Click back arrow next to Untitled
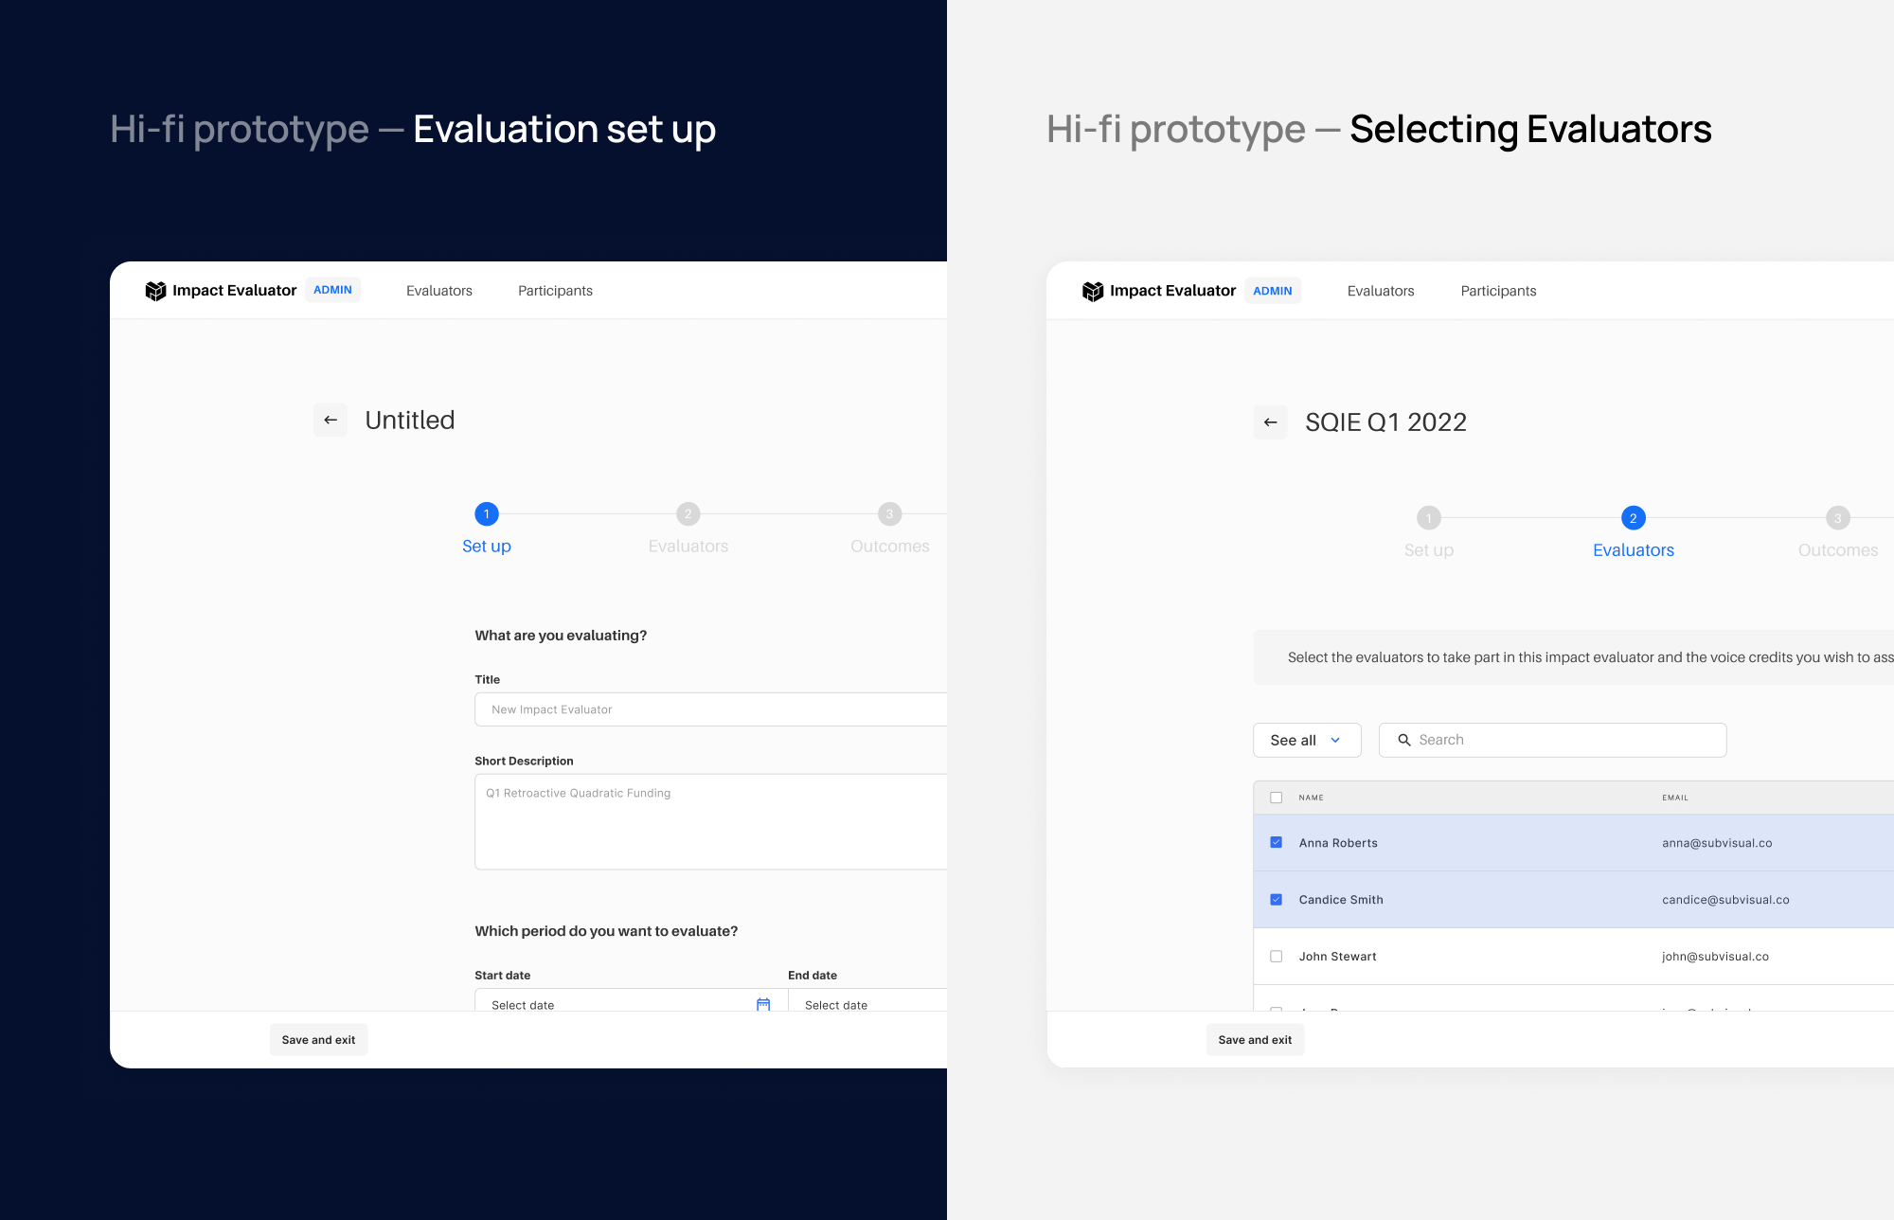 pos(331,420)
